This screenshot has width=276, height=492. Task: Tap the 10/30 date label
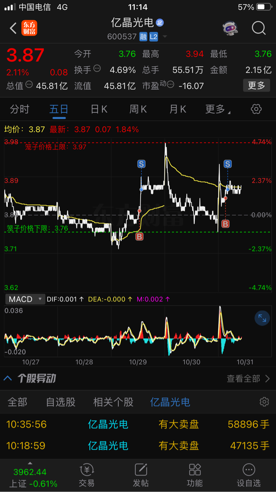191,362
